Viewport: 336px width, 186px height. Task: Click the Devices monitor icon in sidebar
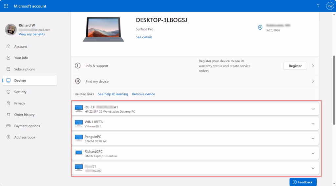8,80
